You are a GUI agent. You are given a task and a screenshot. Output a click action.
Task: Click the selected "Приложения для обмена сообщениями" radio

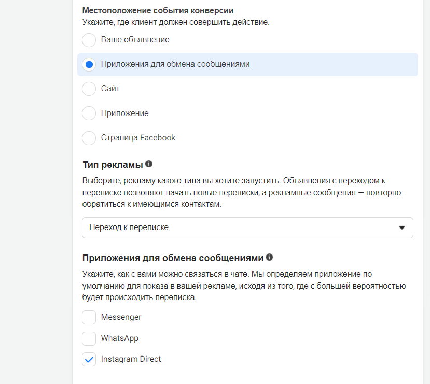[x=89, y=64]
